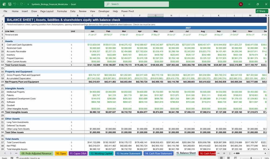Image resolution: width=270 pixels, height=159 pixels.
Task: Switch to 09. Prob-Adjusted Revenue sheet
Action: [x=36, y=153]
